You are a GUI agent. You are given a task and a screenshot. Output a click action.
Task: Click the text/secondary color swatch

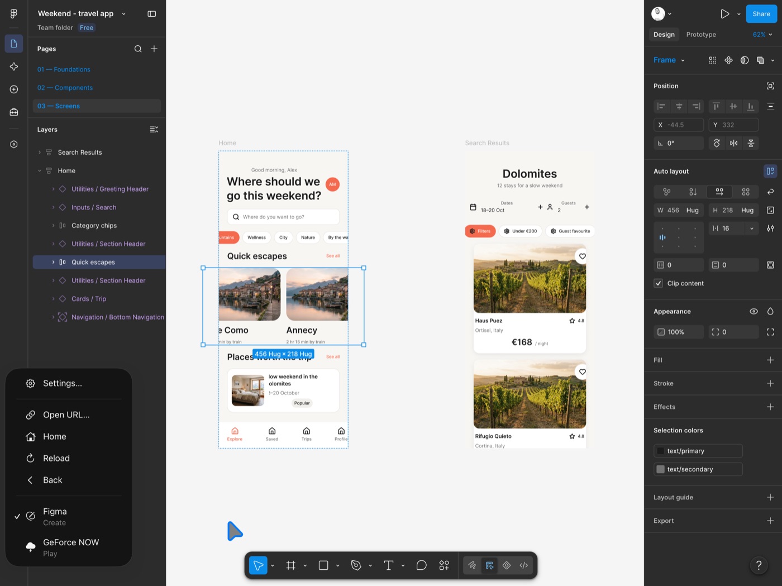[x=661, y=469]
